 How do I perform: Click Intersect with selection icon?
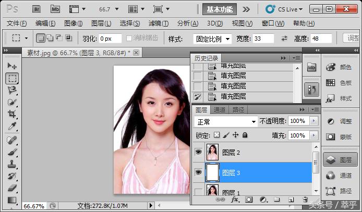pyautogui.click(x=68, y=38)
